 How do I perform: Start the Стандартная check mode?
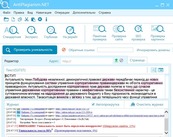(x=12, y=32)
